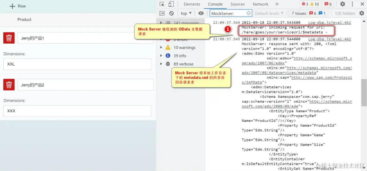Click the bug icon beside 89 verbose
The image size is (367, 171).
[168, 64]
